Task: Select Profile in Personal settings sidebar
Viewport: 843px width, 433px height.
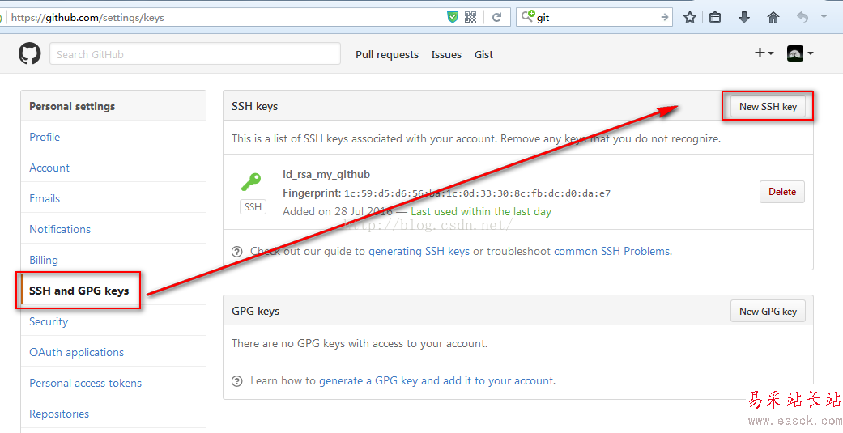Action: [x=45, y=137]
